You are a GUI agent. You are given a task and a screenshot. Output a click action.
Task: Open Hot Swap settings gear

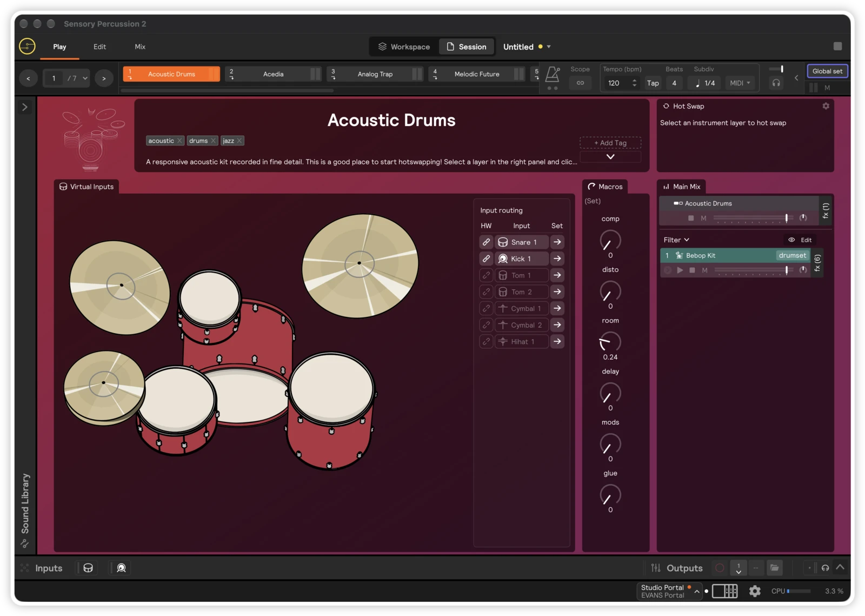coord(826,106)
